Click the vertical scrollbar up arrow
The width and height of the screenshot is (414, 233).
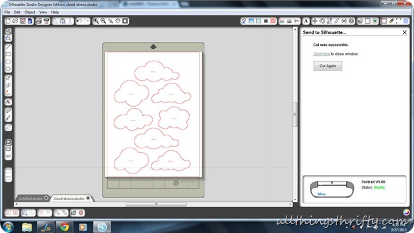[x=295, y=29]
